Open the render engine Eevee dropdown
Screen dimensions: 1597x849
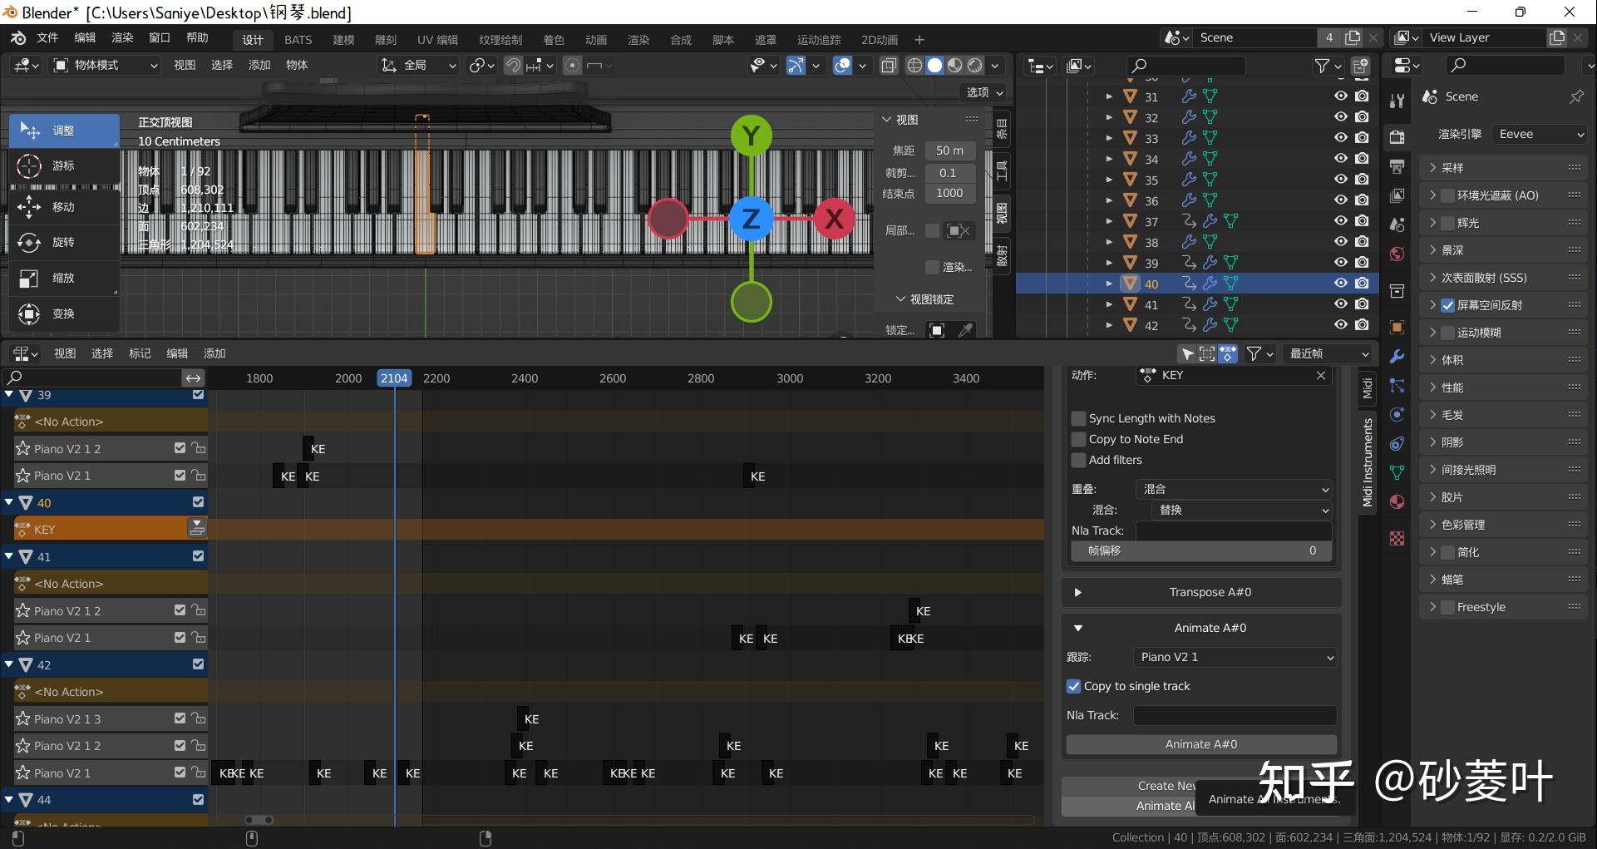click(x=1540, y=134)
